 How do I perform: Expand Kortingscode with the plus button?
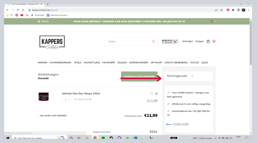click(192, 76)
